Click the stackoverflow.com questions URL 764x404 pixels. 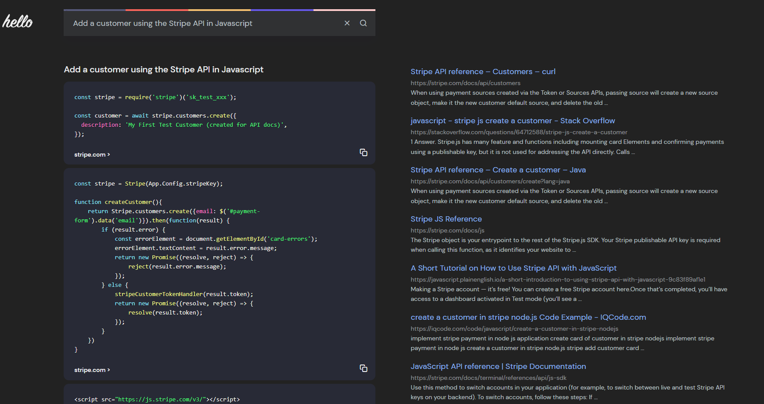coord(519,132)
